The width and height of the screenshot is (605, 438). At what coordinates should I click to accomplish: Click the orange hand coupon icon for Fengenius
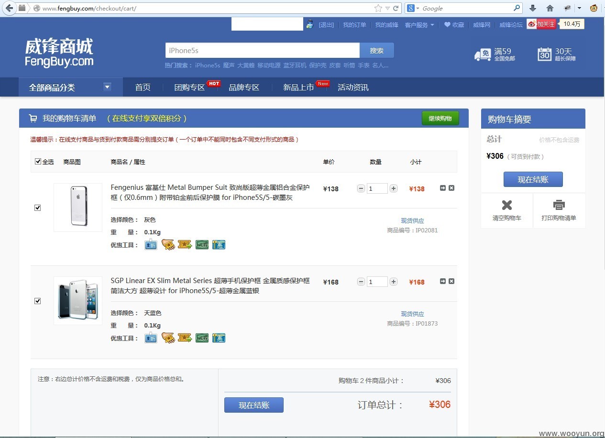[168, 244]
